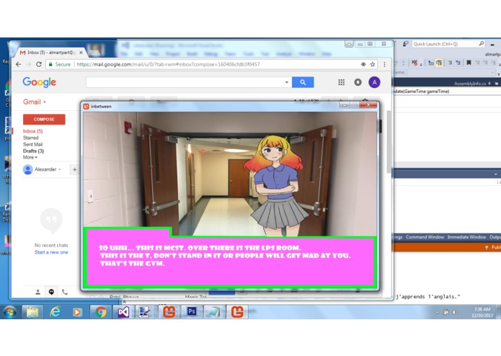Expand the More labels list in Gmail
Screen dimensions: 501x356
click(30, 157)
